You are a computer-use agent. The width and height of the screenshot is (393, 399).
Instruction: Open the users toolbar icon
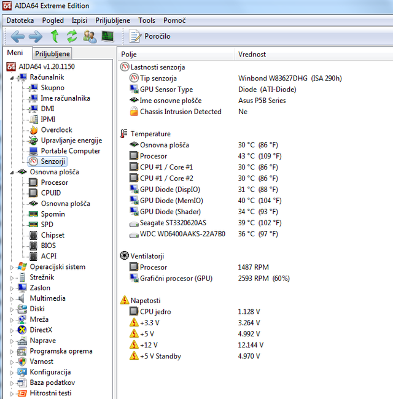(x=90, y=36)
